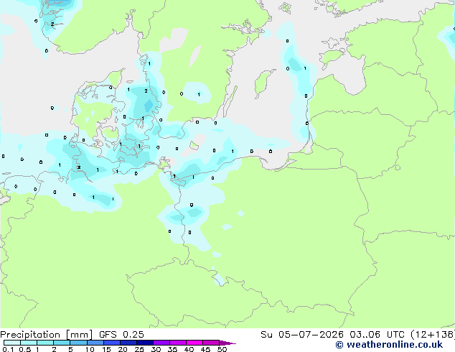Click the '(12+138)' forecast run text
Viewport: 455px width, 352px height.
(x=433, y=335)
